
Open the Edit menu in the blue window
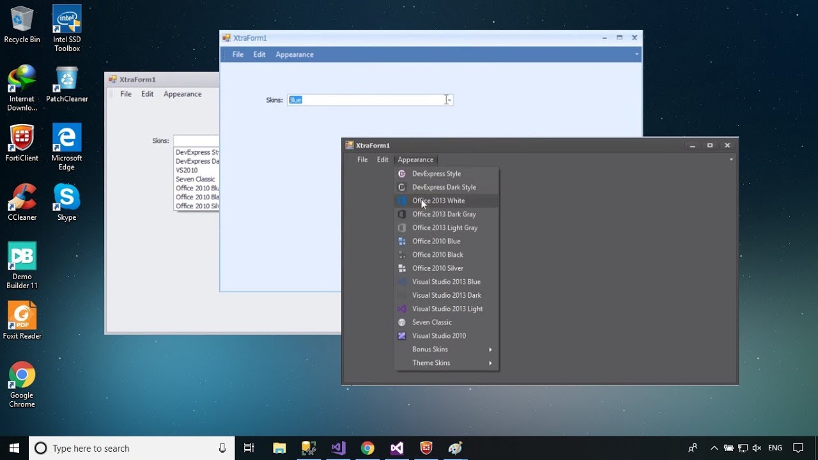coord(259,54)
